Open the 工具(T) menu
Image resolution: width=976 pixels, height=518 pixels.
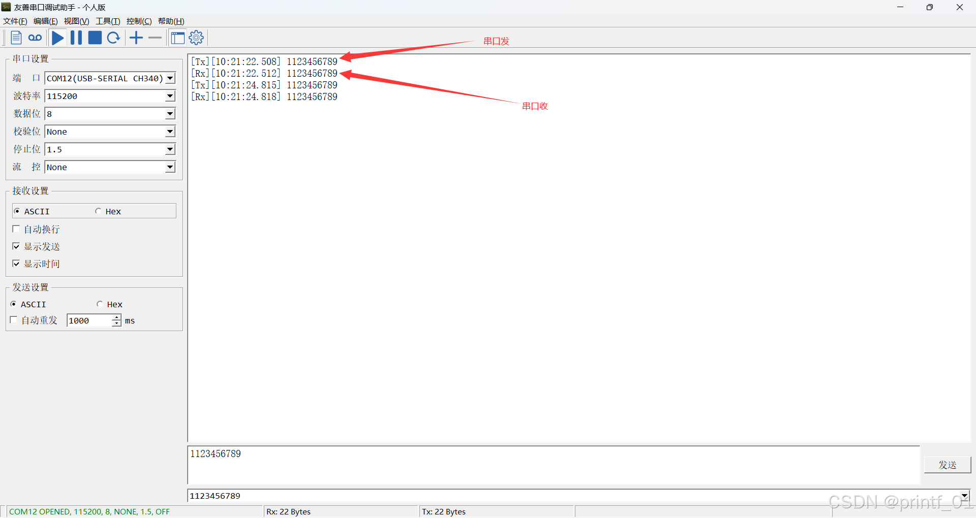(108, 21)
